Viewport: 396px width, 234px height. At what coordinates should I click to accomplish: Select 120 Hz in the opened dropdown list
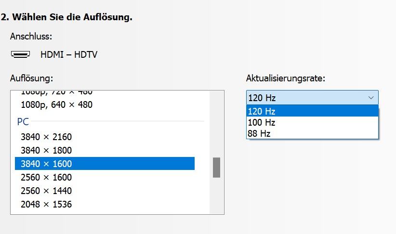click(262, 111)
